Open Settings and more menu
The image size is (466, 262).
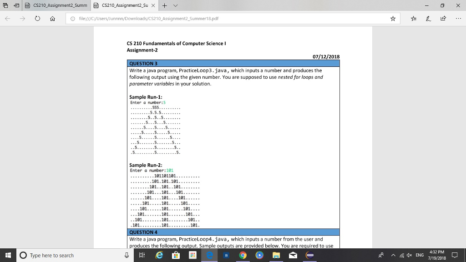458,18
